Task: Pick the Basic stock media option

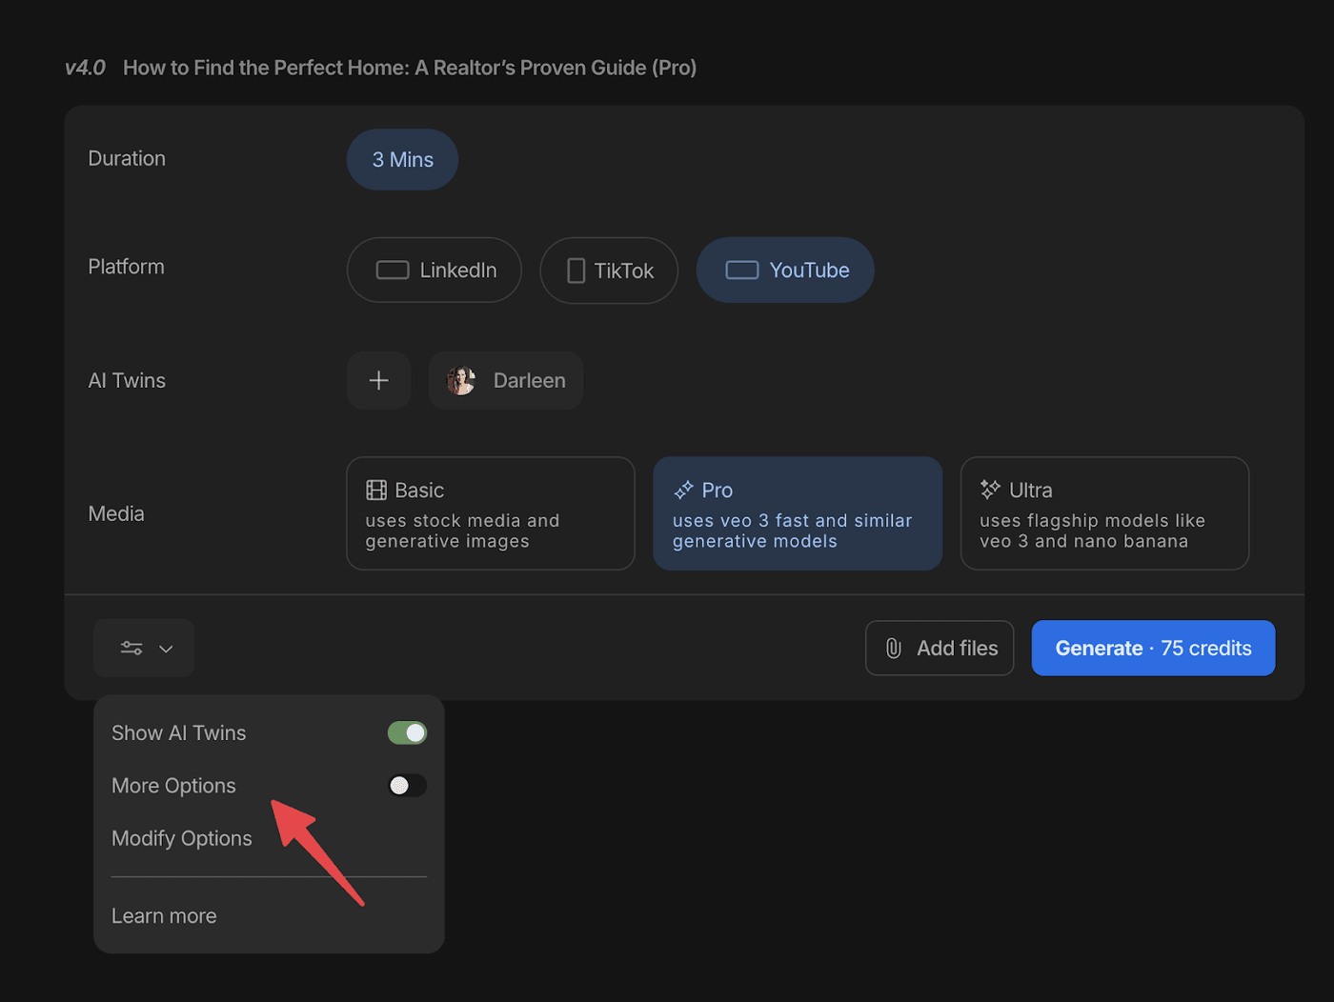Action: [x=490, y=514]
